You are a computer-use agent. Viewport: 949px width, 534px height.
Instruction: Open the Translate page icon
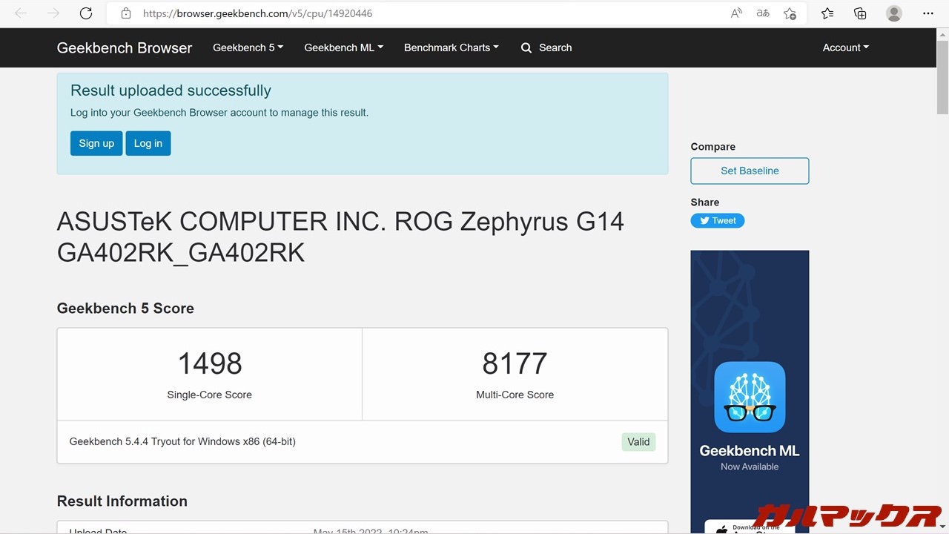coord(762,13)
